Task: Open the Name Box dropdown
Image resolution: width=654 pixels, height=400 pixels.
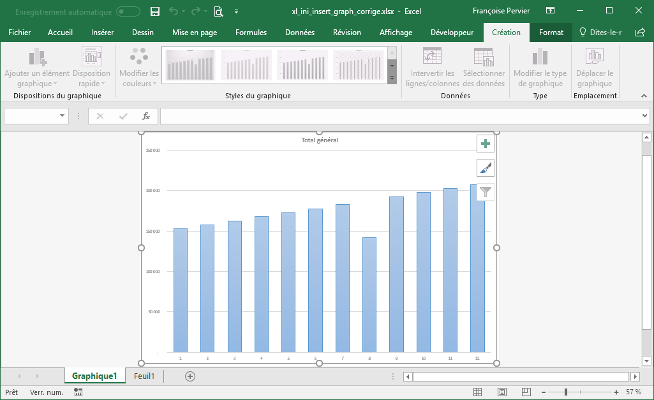Action: [63, 116]
